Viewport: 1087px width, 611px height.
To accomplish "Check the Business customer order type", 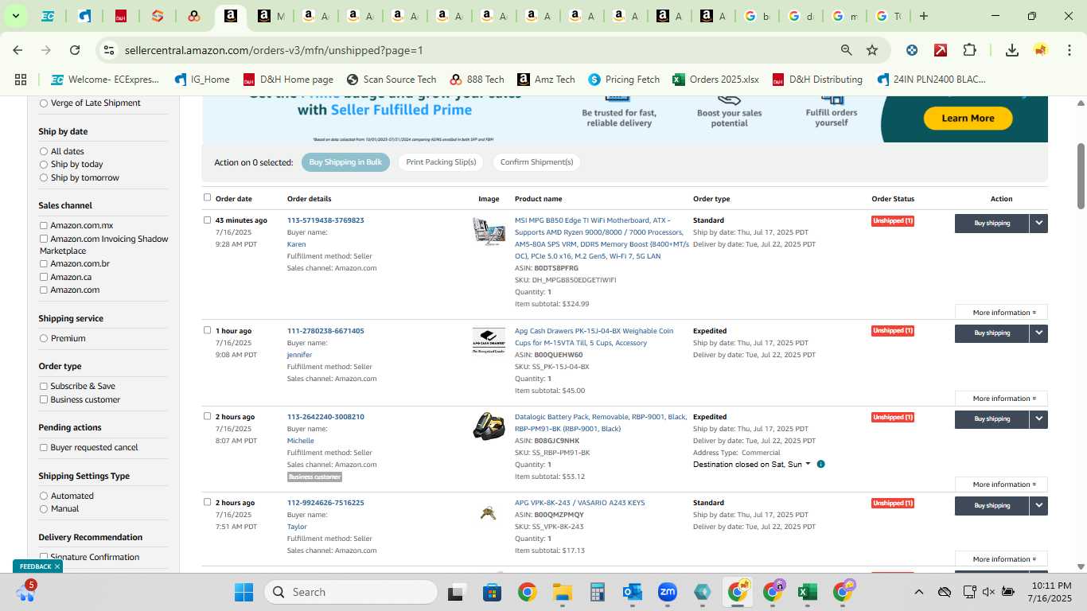I will click(44, 400).
